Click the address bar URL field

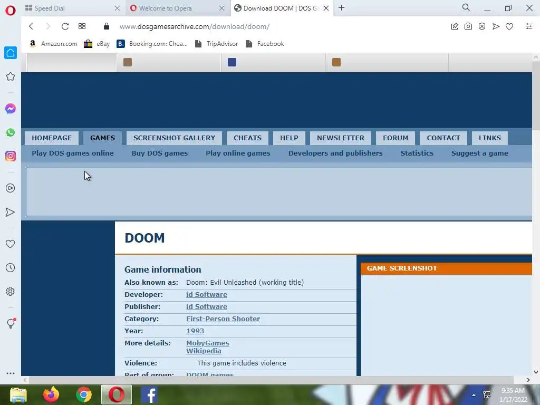point(195,26)
